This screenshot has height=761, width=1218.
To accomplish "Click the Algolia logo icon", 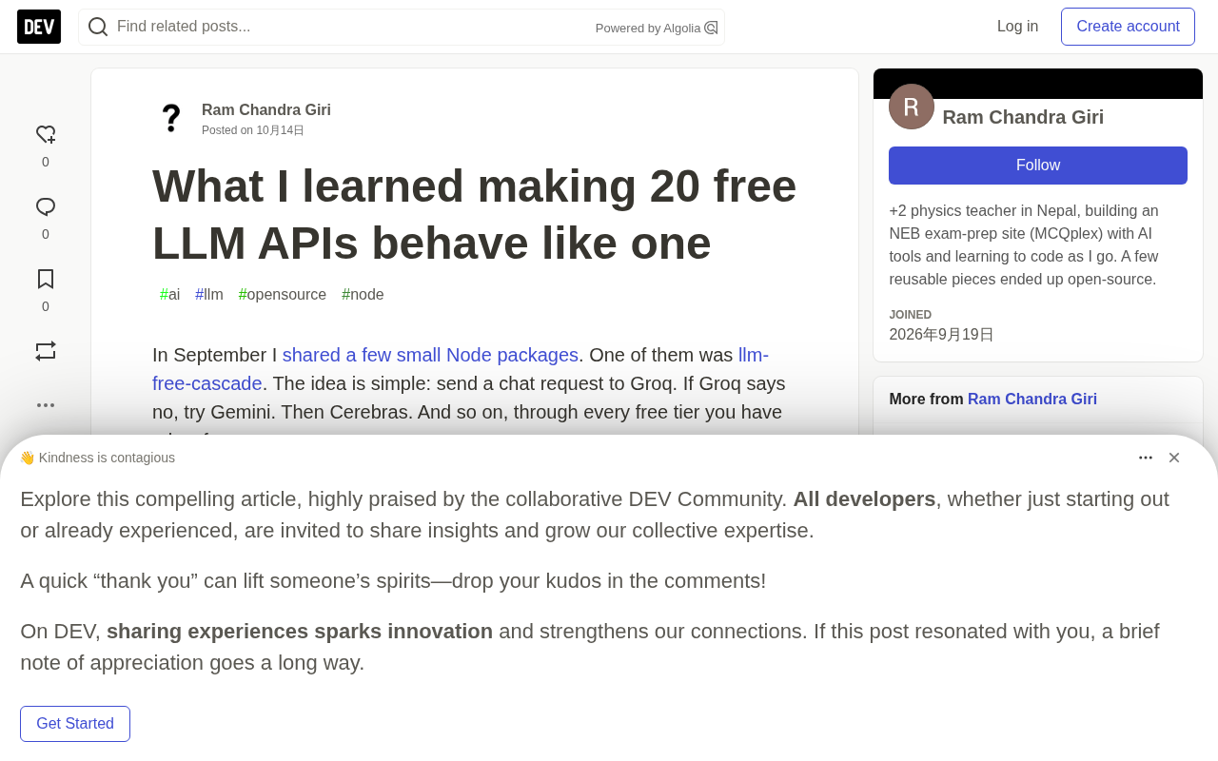I will click(x=711, y=28).
